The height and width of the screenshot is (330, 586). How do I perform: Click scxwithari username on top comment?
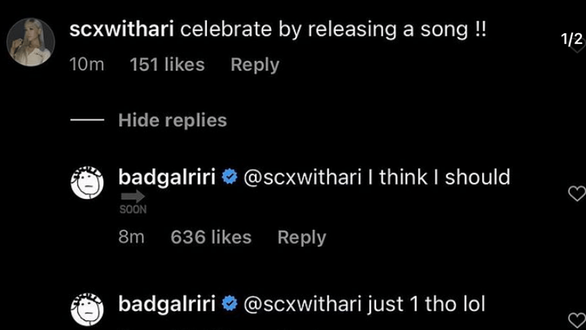click(x=121, y=29)
